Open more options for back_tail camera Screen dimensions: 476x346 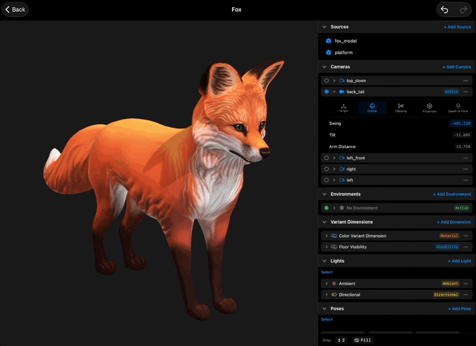[466, 92]
